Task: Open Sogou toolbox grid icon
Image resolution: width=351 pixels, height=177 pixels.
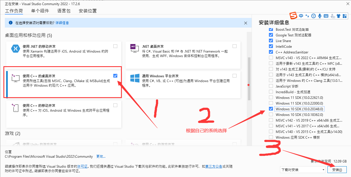Action: click(x=345, y=16)
